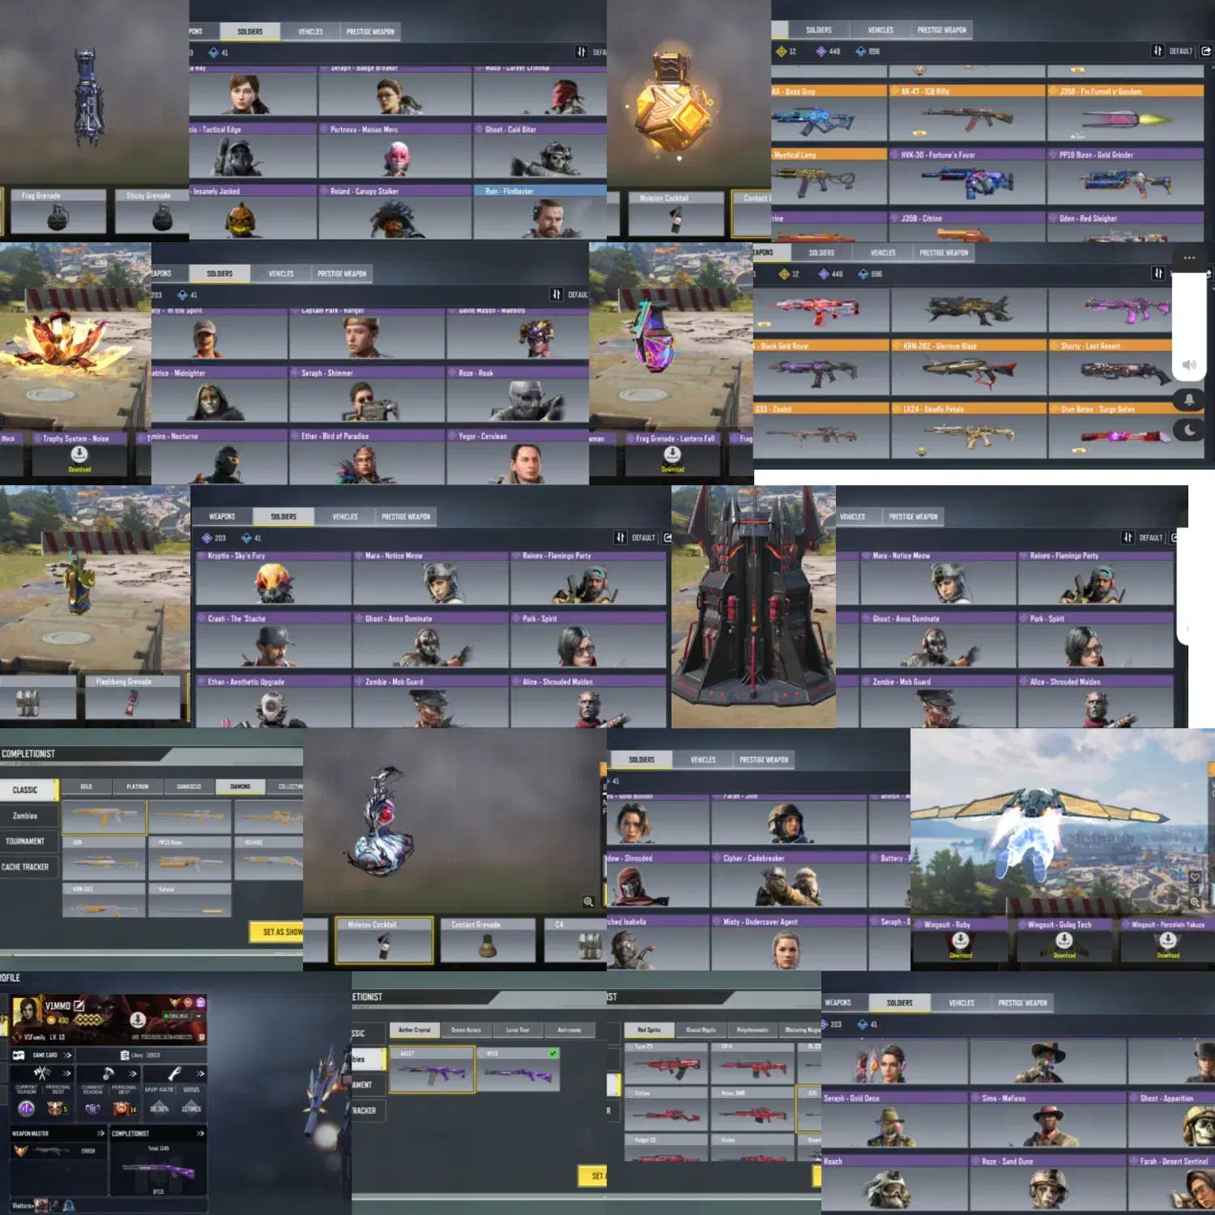Click the bell notification icon
The height and width of the screenshot is (1215, 1215).
point(1189,399)
